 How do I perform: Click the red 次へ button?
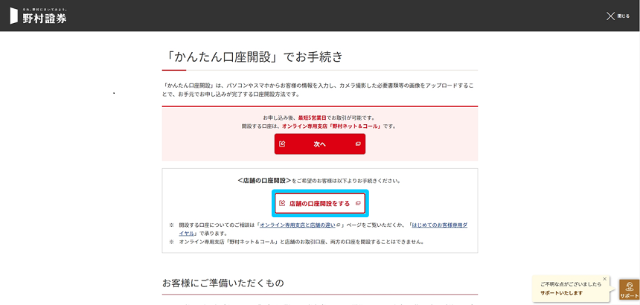(x=319, y=144)
